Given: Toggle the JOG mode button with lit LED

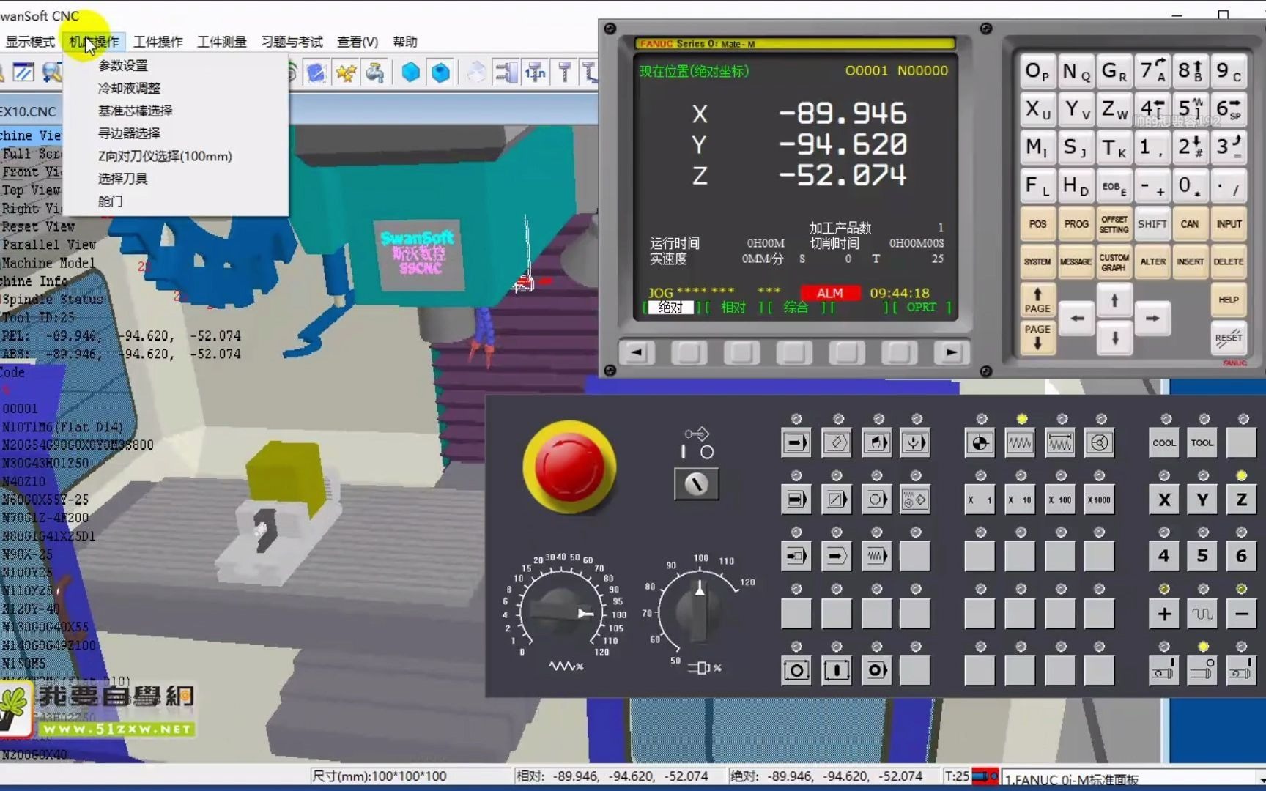Looking at the screenshot, I should click(1020, 442).
